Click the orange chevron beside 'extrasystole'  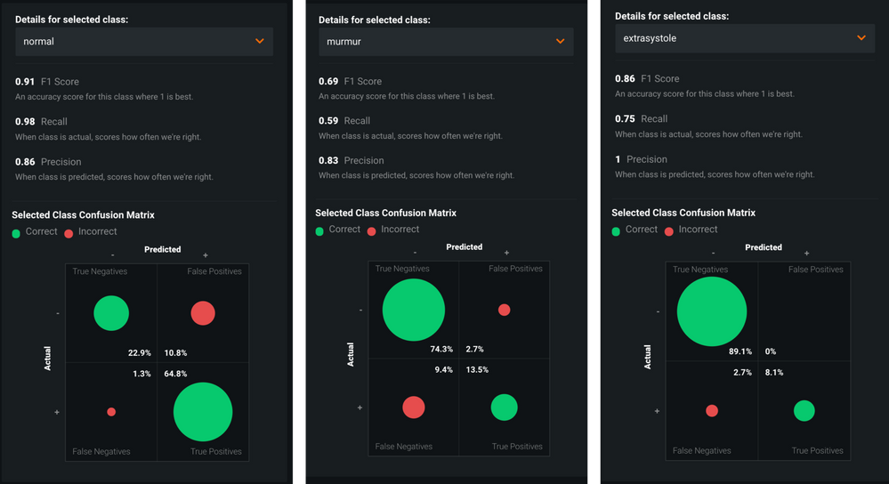(x=861, y=38)
